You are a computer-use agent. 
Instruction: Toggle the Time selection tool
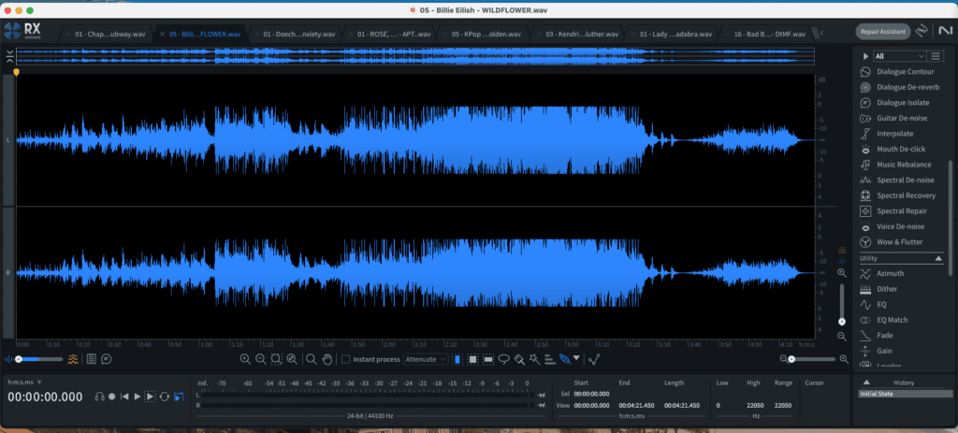point(457,359)
